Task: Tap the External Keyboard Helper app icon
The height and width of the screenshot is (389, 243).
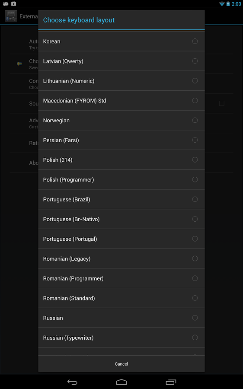Action: point(11,16)
